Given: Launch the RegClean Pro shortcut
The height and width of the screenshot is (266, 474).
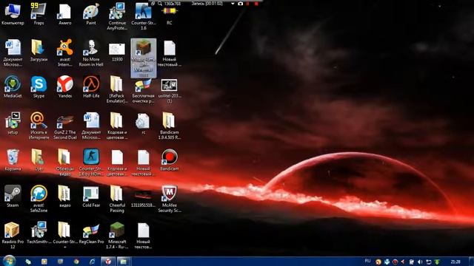Looking at the screenshot, I should pyautogui.click(x=91, y=233).
